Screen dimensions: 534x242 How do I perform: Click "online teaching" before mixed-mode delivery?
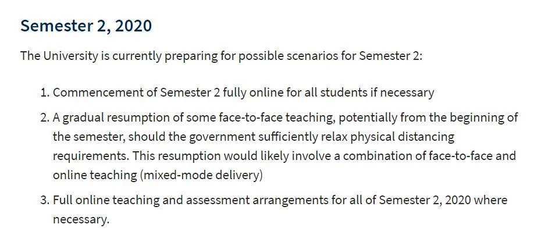(95, 175)
